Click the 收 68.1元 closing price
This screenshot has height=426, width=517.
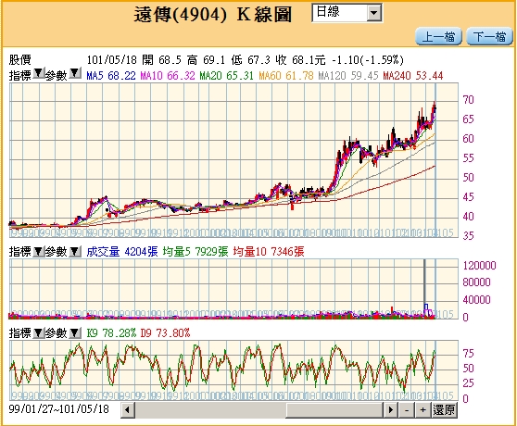click(301, 60)
